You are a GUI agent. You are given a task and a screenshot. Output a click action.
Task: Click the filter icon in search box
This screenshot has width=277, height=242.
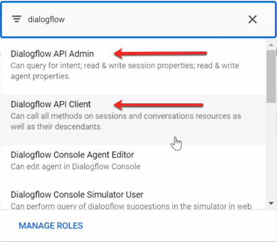(x=17, y=19)
